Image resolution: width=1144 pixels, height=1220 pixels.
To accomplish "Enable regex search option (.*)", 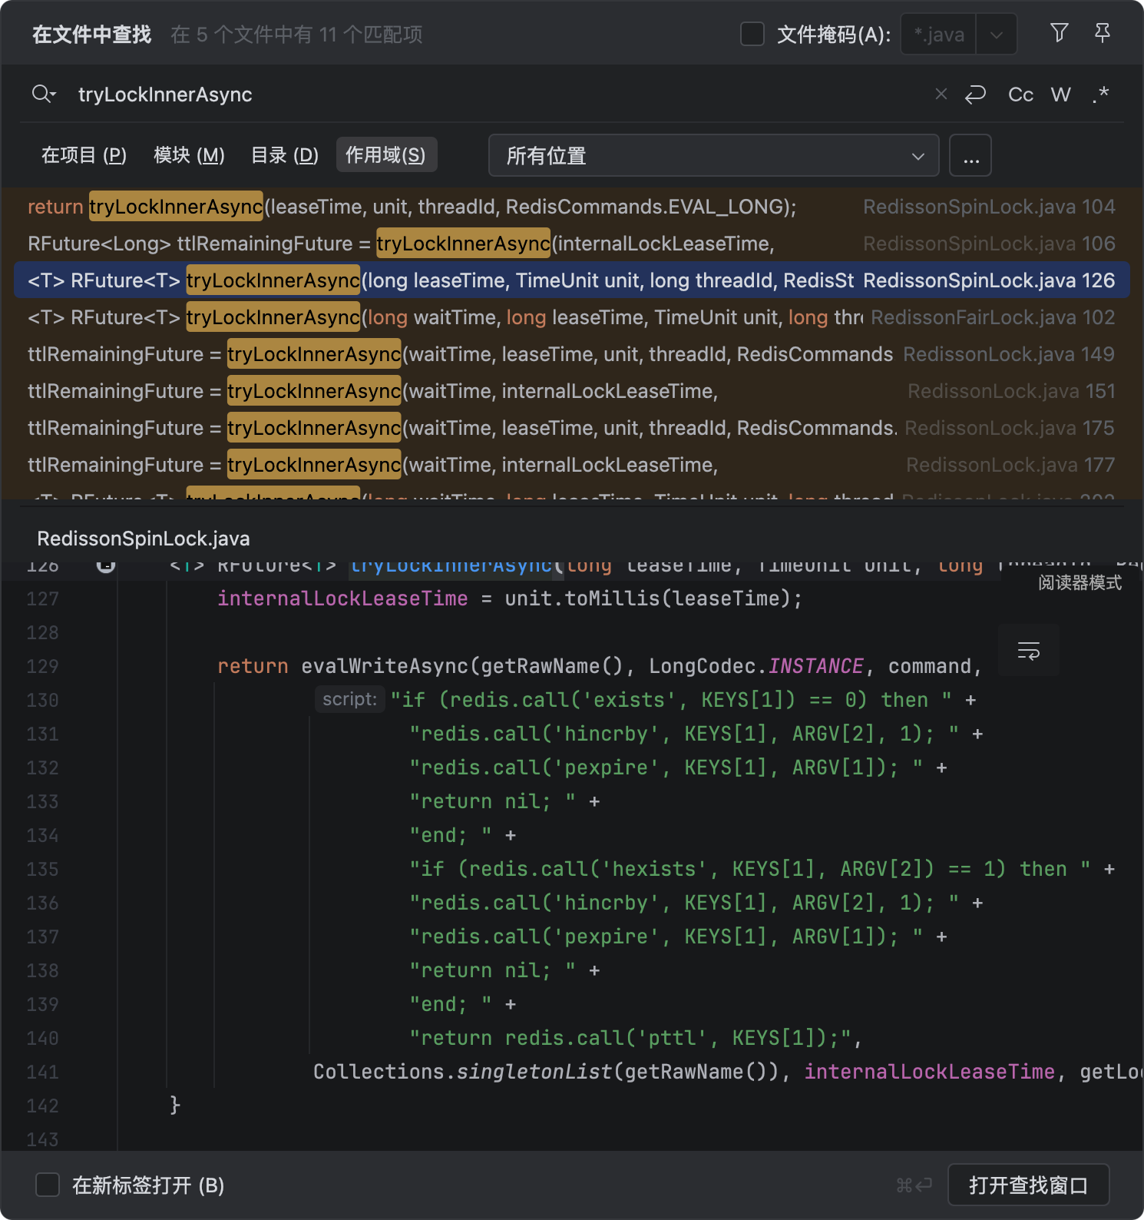I will point(1100,94).
